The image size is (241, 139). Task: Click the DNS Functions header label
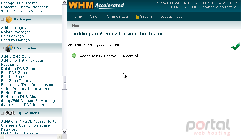pyautogui.click(x=27, y=48)
